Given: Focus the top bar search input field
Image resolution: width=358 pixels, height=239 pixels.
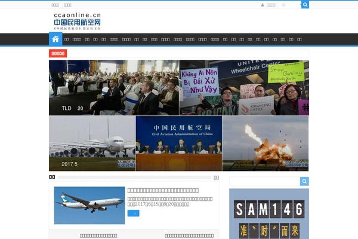Looking at the screenshot, I should (290, 5).
